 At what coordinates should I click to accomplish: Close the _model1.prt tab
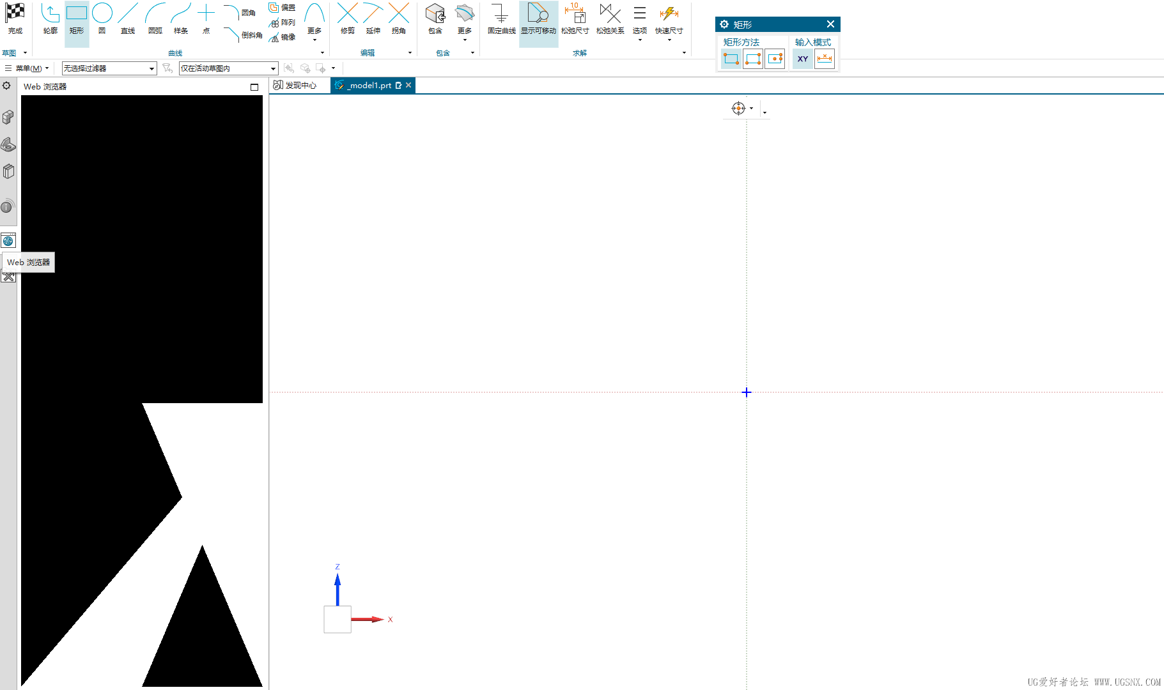point(408,85)
